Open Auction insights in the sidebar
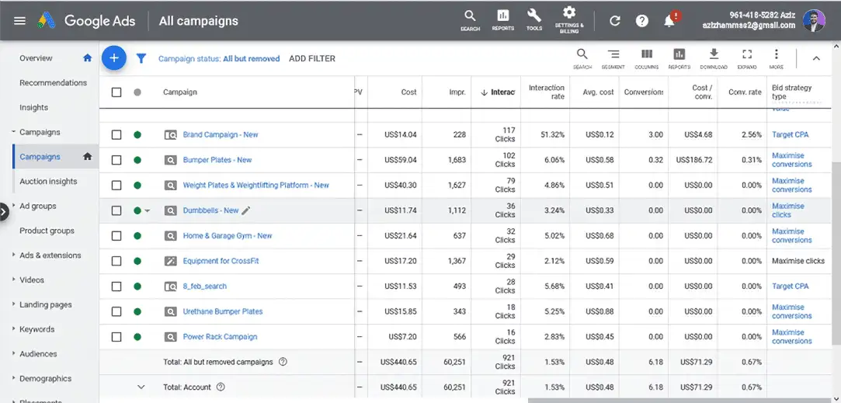 [x=48, y=182]
